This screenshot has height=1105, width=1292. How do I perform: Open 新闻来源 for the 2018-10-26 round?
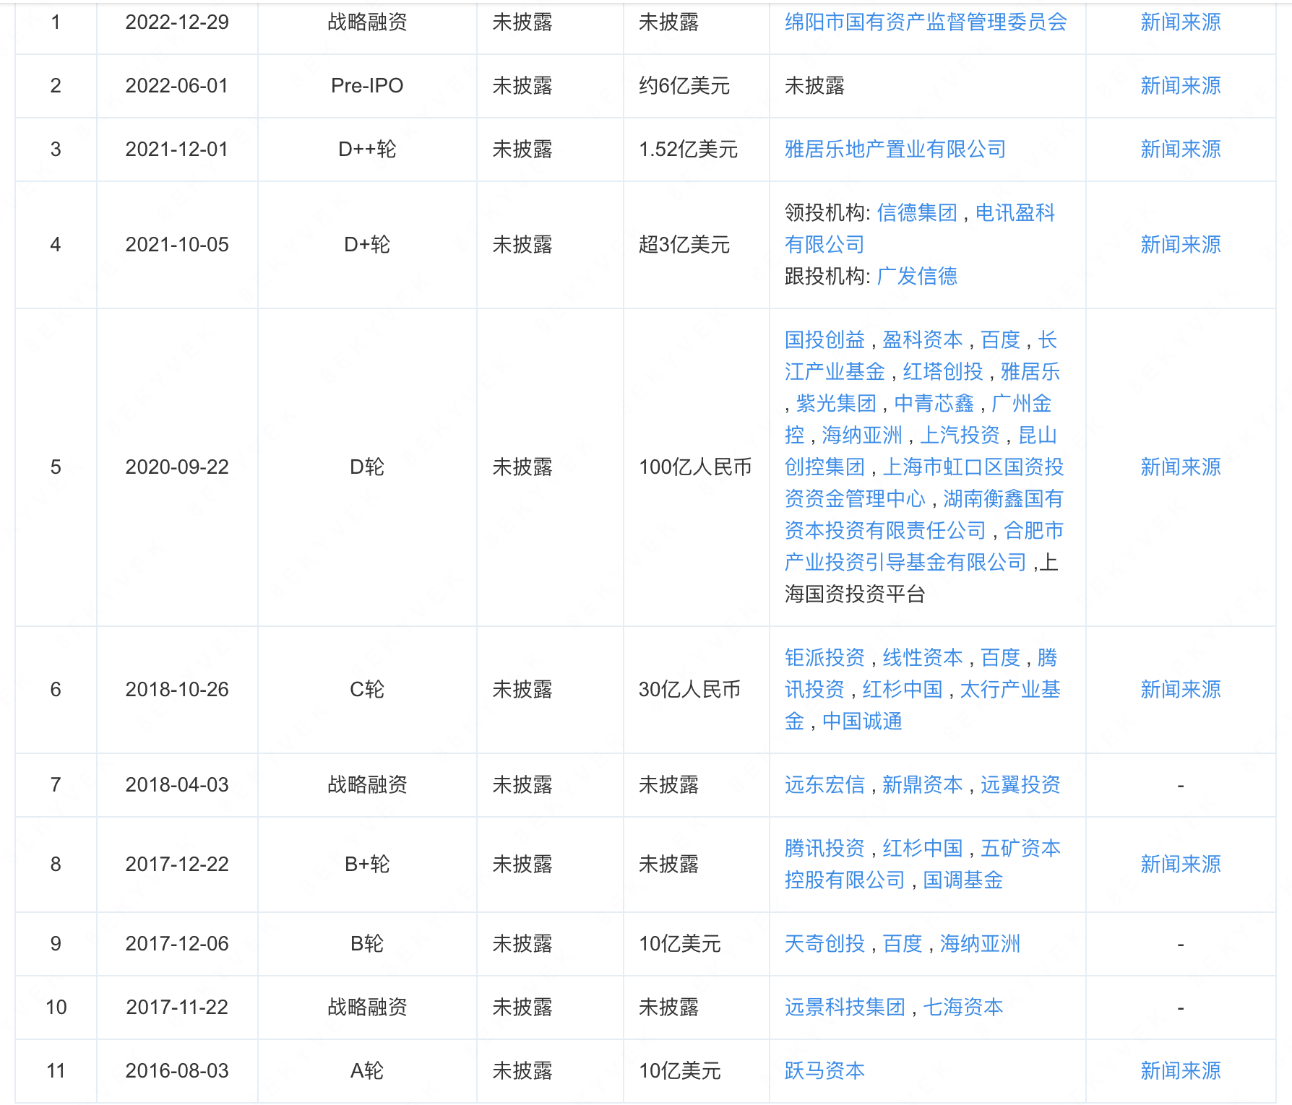1180,690
